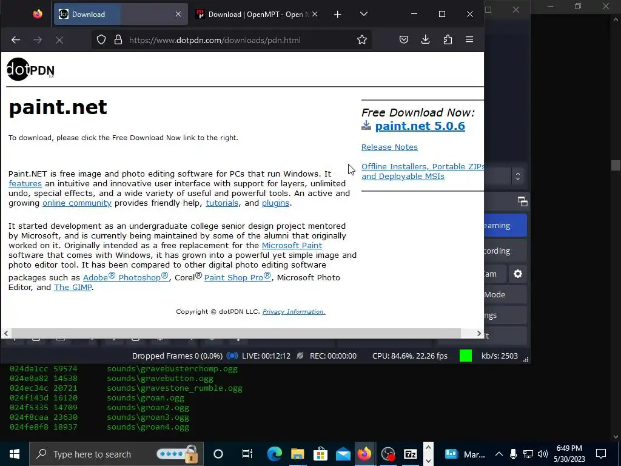621x466 pixels.
Task: Bookmark this page with the star icon
Action: tap(361, 39)
